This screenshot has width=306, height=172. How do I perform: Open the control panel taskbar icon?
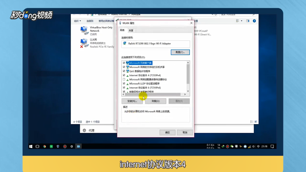pyautogui.click(x=79, y=146)
